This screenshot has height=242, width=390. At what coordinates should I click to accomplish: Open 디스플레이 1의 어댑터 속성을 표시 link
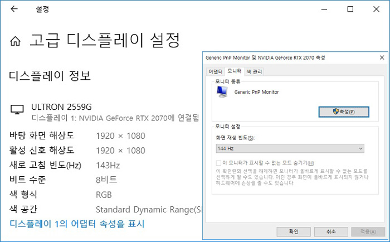coord(77,224)
